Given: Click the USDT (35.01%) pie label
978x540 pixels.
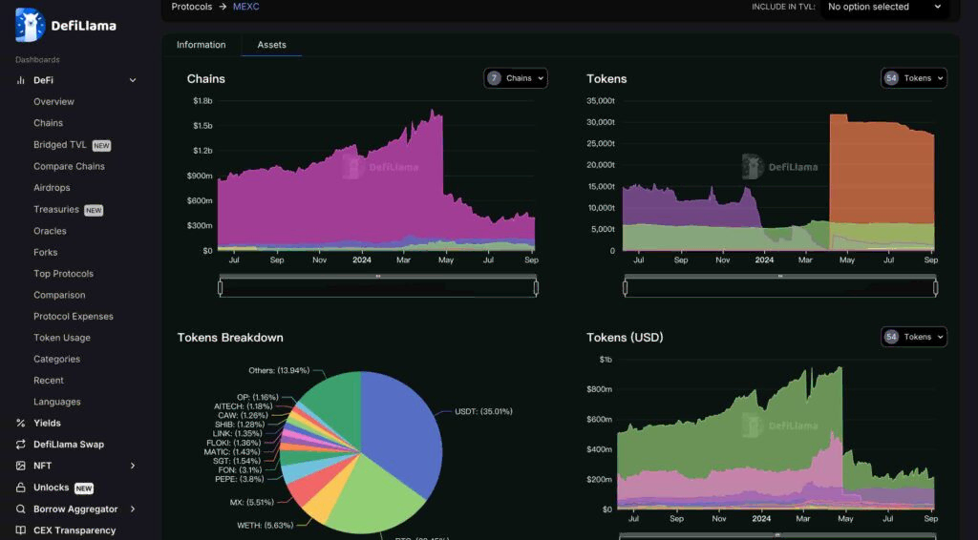Looking at the screenshot, I should [483, 412].
